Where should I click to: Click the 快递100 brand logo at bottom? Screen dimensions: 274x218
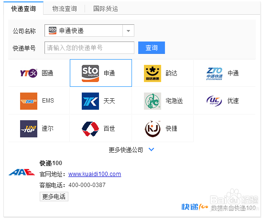coord(195,207)
